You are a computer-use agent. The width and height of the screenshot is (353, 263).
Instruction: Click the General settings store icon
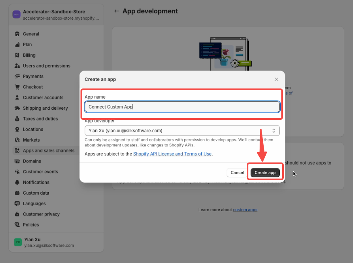(17, 34)
